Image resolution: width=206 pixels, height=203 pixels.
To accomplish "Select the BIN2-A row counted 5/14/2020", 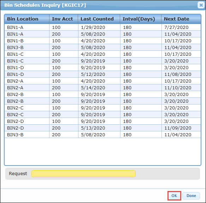I will pyautogui.click(x=102, y=88).
